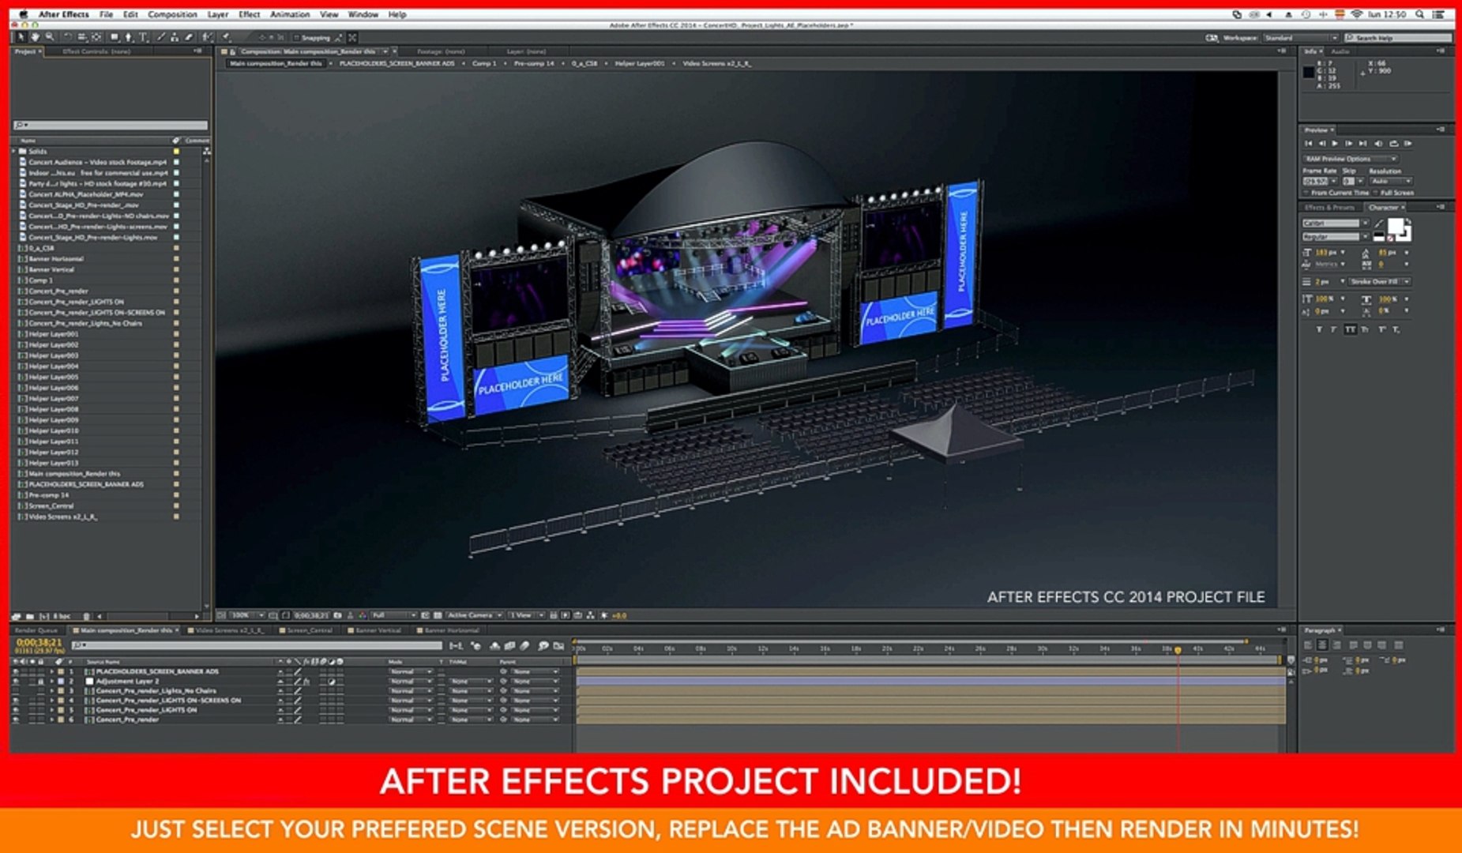Select the Rectangle shape tool
This screenshot has height=853, width=1462.
pos(115,37)
